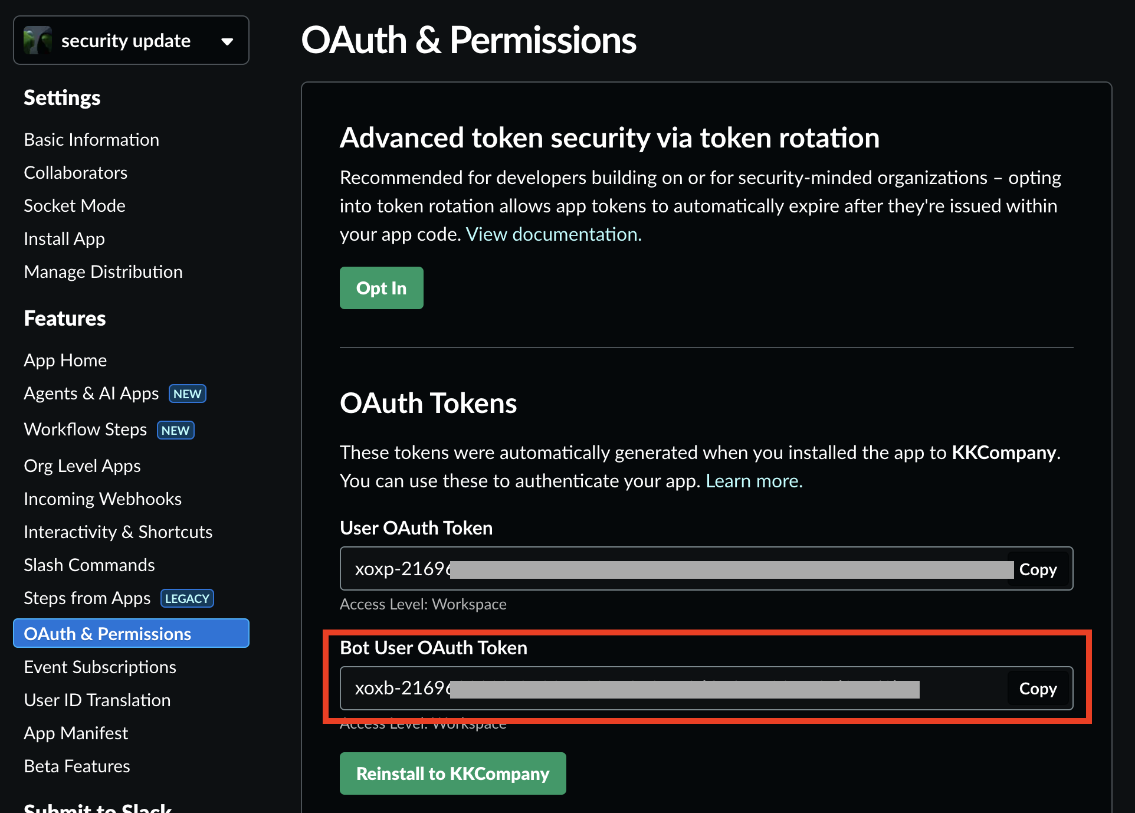Open the security update app dropdown
Viewport: 1135px width, 813px height.
point(131,40)
